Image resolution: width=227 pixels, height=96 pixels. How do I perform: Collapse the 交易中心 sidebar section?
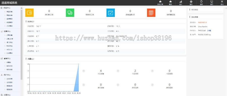click(x=7, y=31)
